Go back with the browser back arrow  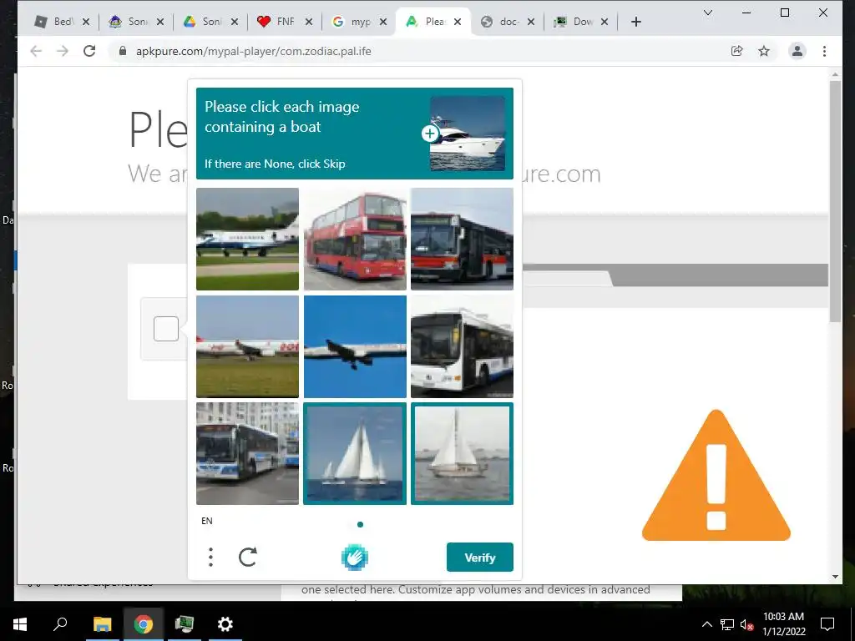[36, 51]
